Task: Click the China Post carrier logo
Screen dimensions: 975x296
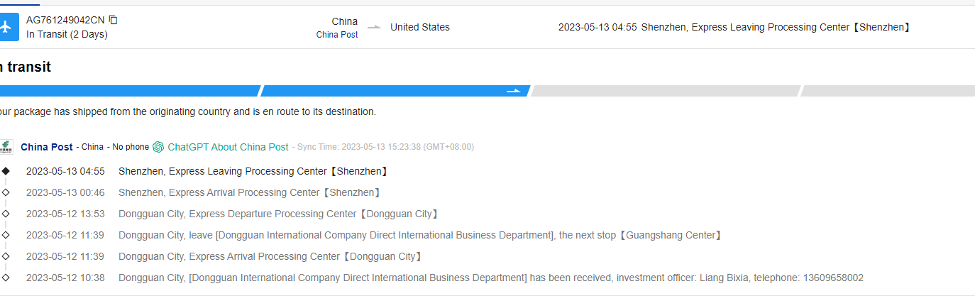Action: click(6, 147)
